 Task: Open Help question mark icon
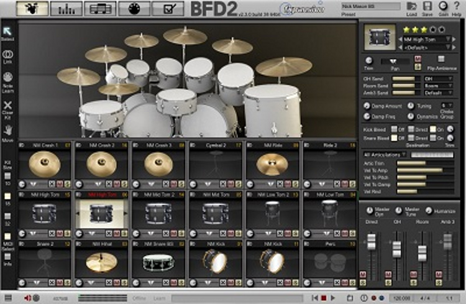coord(457,6)
